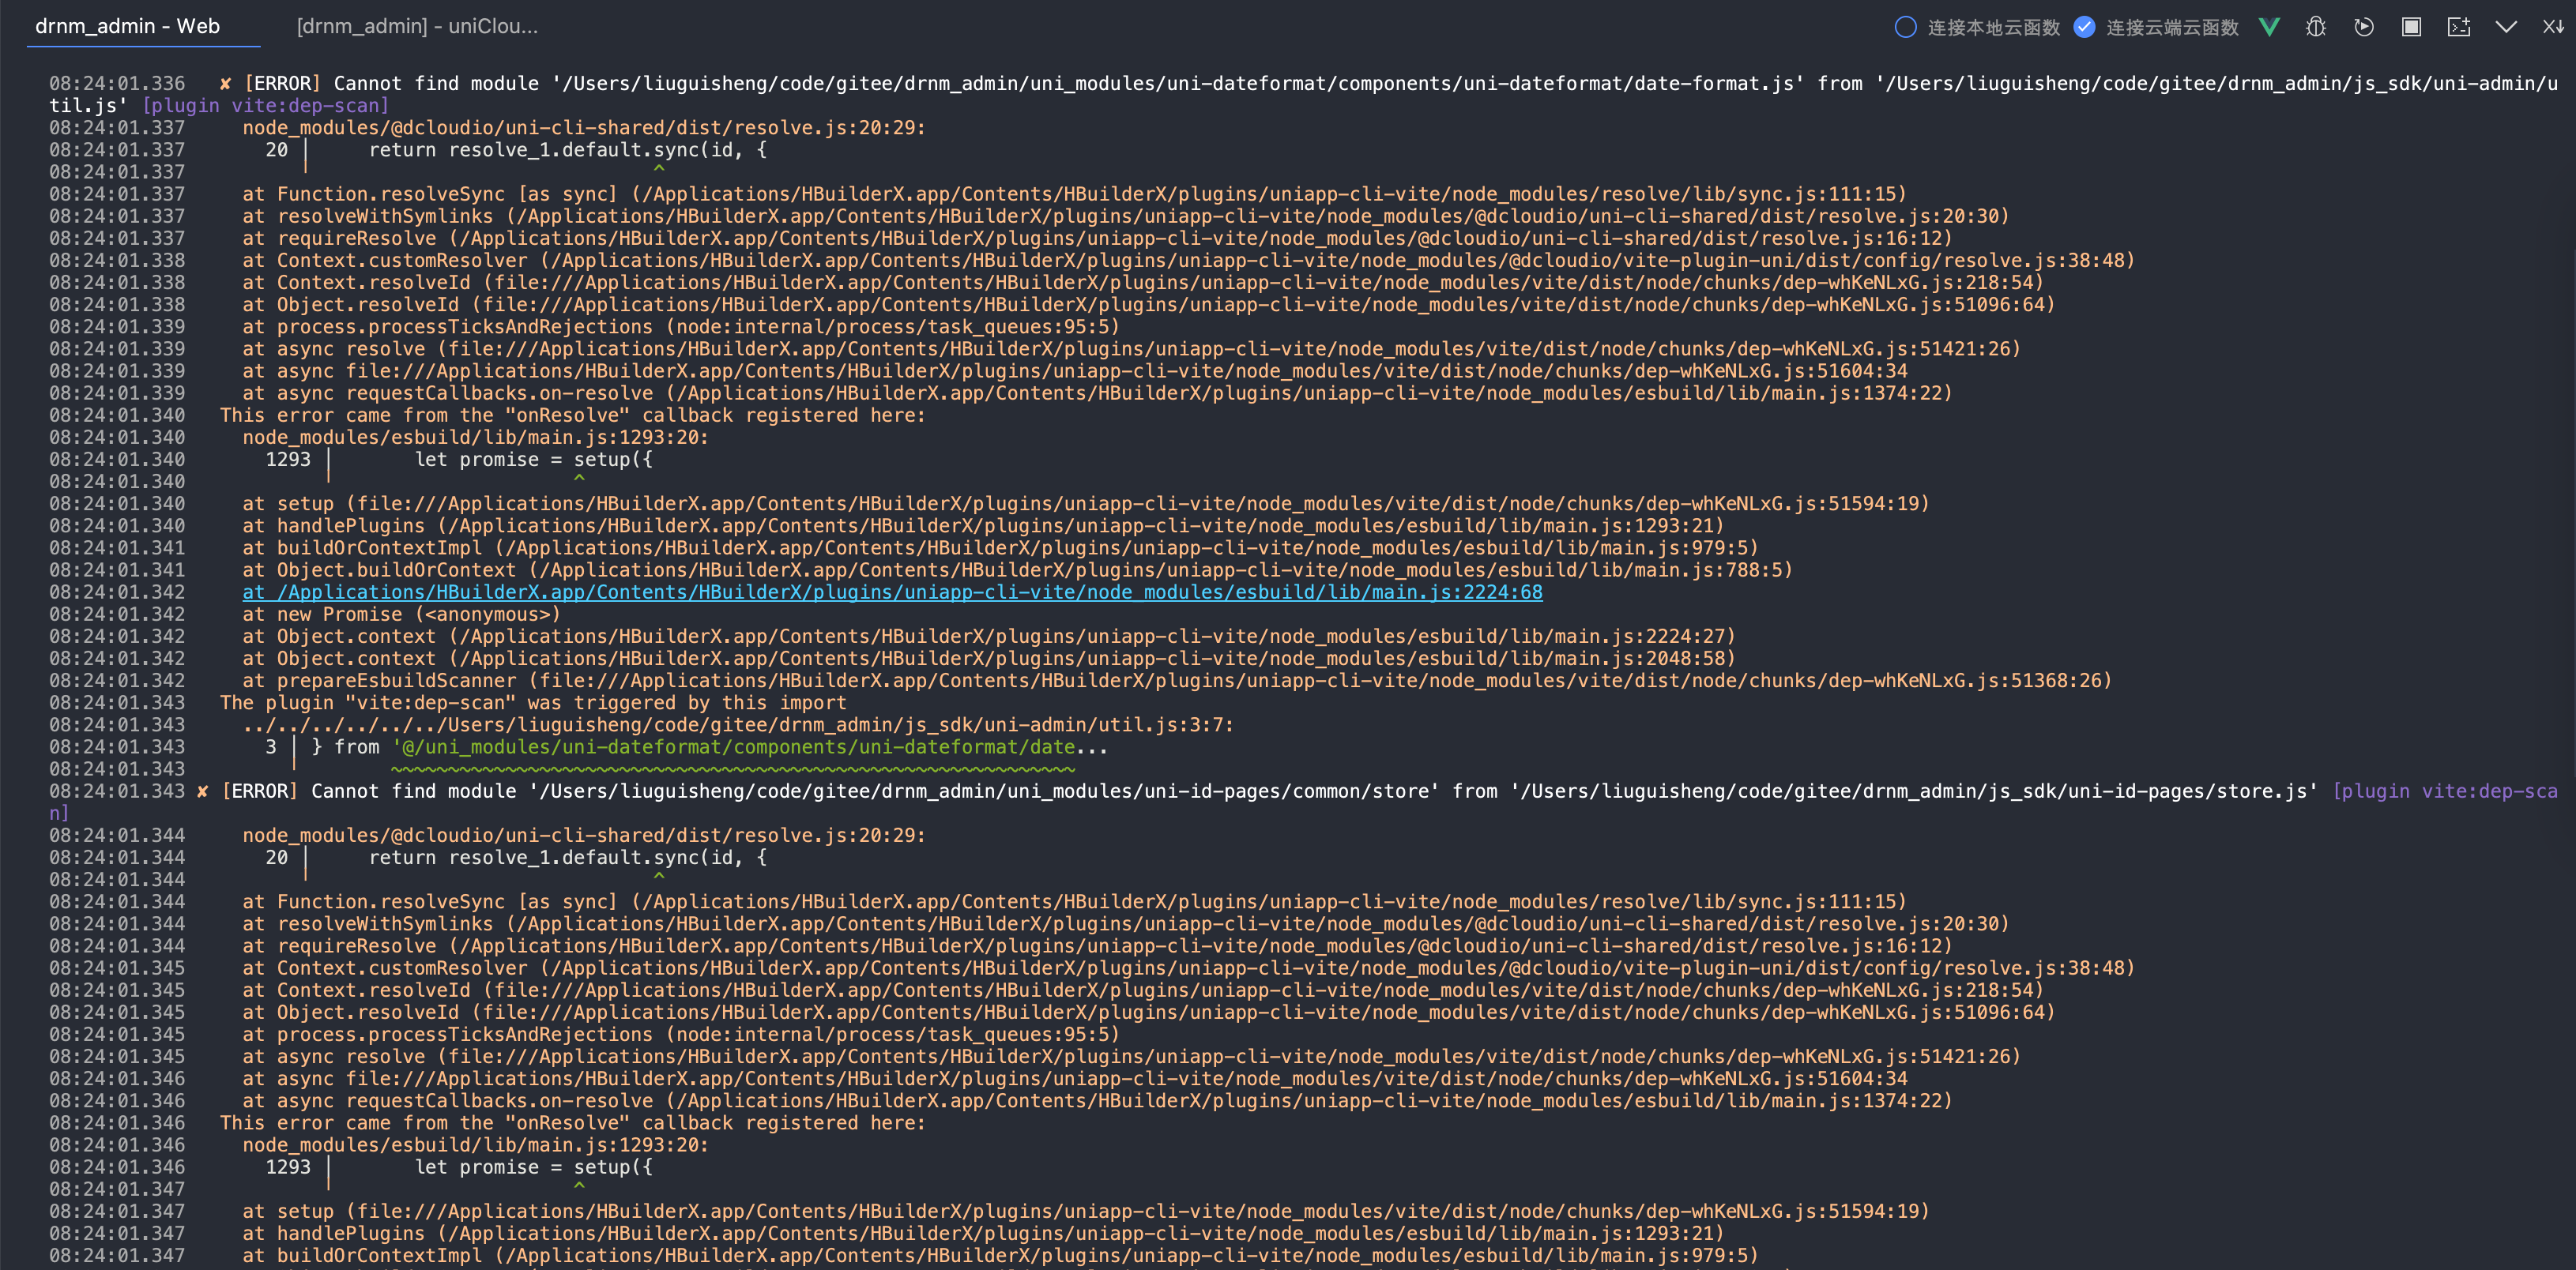Screen dimensions: 2576x1270
Task: Click the 'at setup' line at 08:24:01.347
Action: 1086,1212
